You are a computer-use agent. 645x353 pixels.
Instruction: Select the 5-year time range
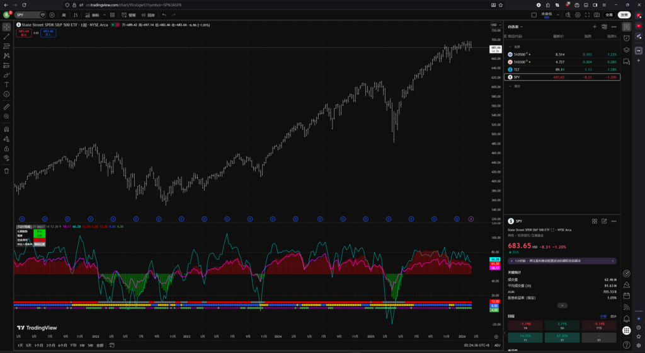tap(91, 345)
